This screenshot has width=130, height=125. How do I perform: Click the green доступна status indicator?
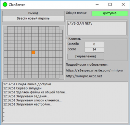click(x=110, y=13)
